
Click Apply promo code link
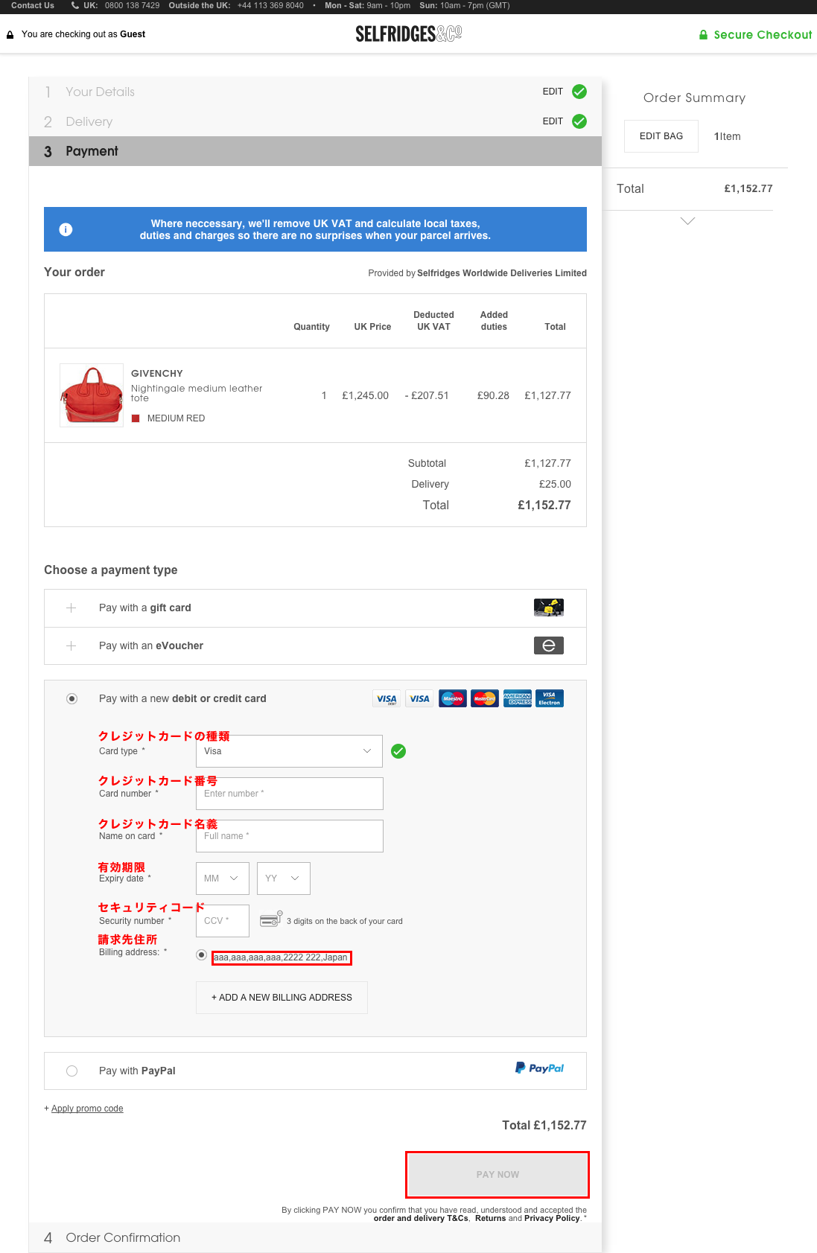tap(87, 1109)
